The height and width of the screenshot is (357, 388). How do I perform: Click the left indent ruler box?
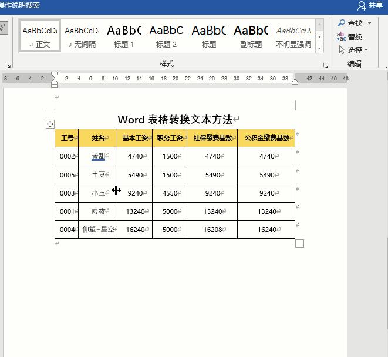click(54, 85)
